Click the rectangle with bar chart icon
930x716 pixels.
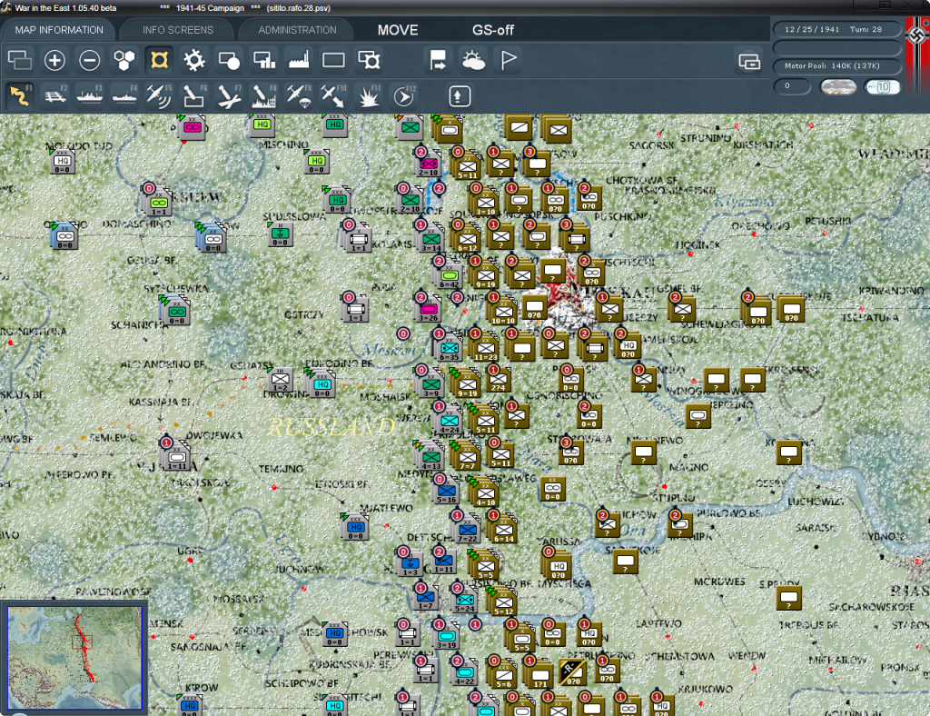pos(264,60)
